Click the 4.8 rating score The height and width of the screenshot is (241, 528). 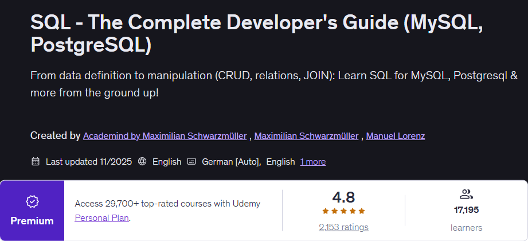tap(343, 197)
